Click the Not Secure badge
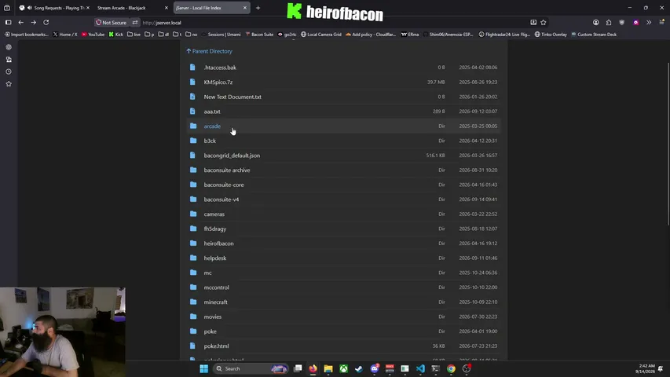 (111, 23)
